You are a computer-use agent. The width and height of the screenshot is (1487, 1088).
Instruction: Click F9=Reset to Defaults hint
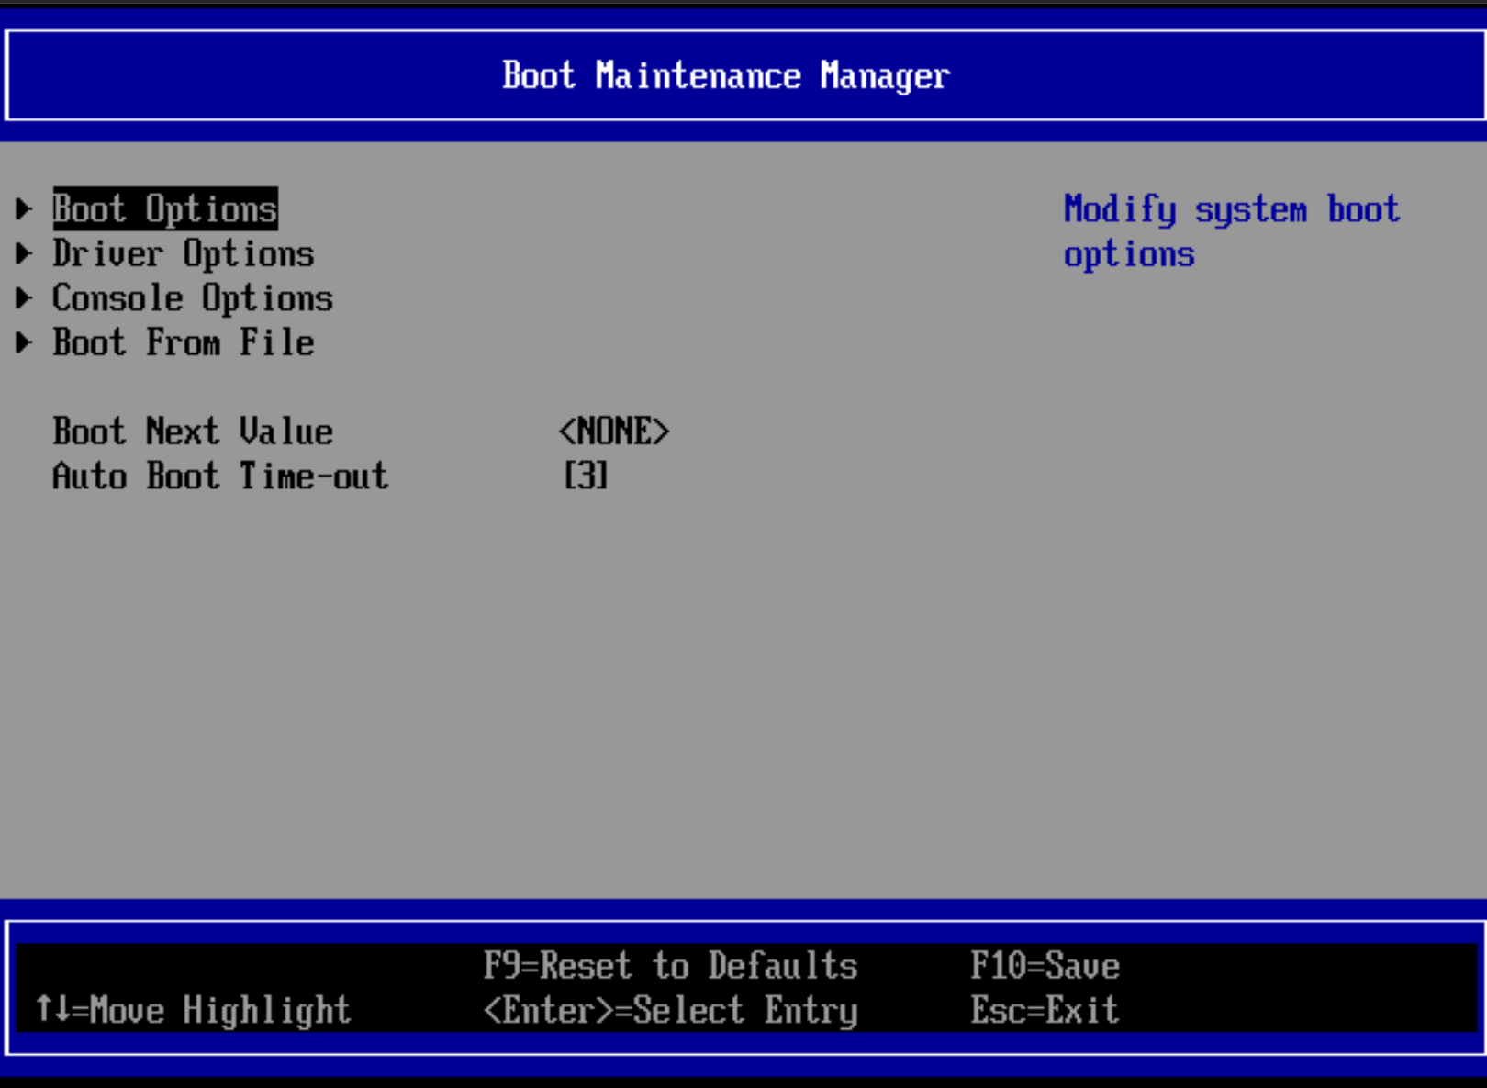[671, 966]
